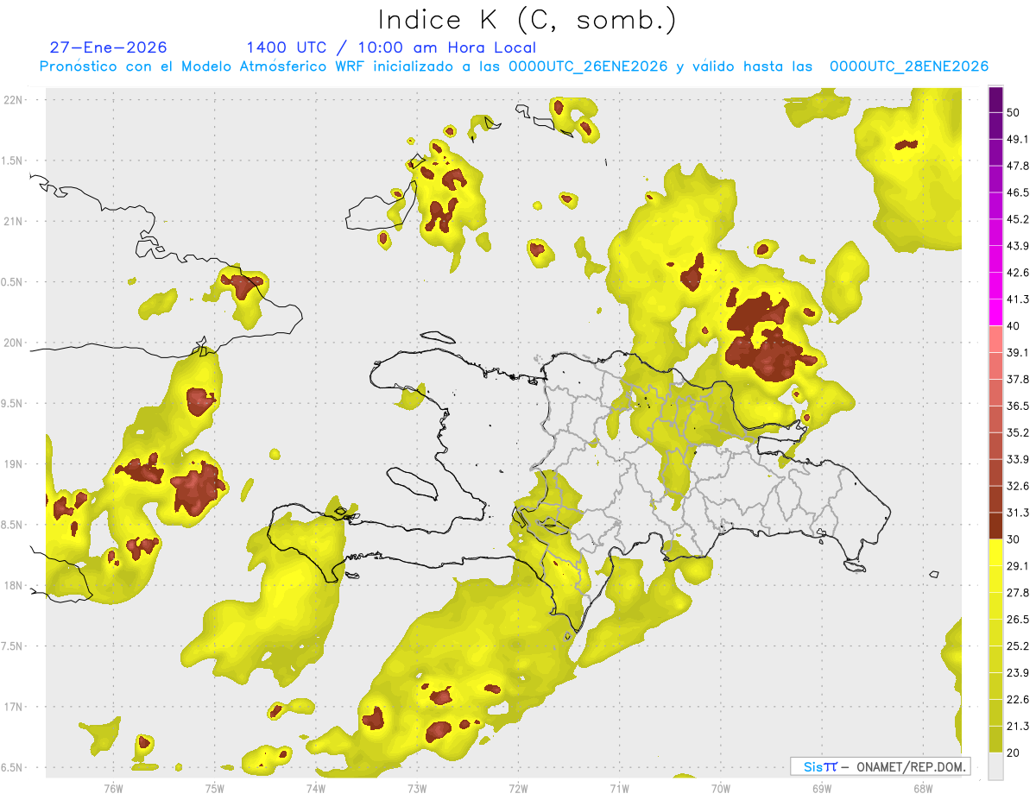
Task: Click the legend value 45.2
Action: tap(1019, 219)
